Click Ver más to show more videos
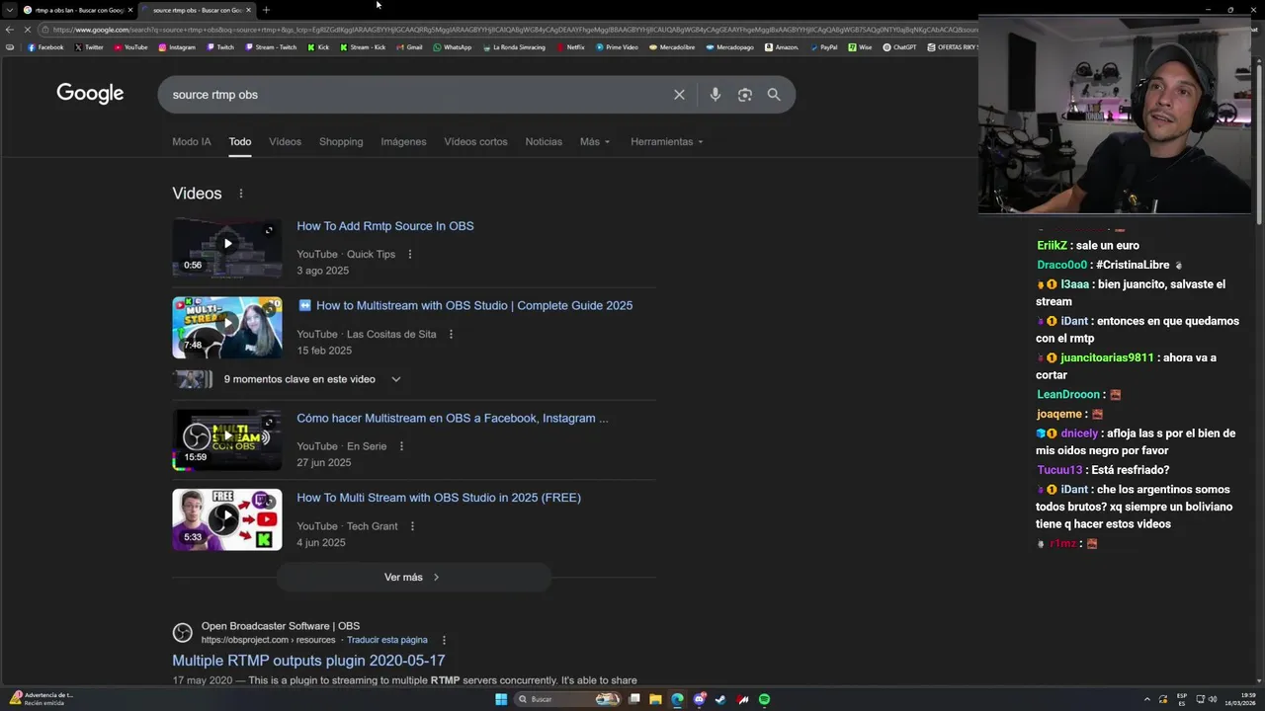The height and width of the screenshot is (711, 1265). 412,578
